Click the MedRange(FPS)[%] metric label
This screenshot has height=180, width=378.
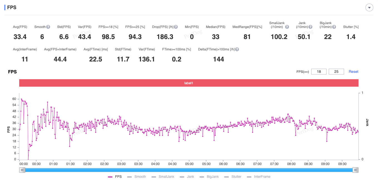point(247,27)
